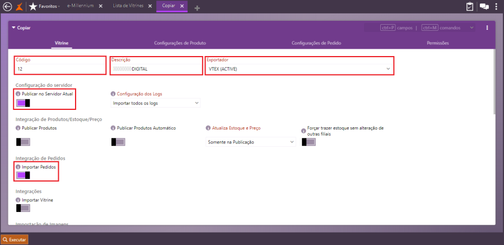Open the Importar todos os logs dropdown
Image resolution: width=504 pixels, height=245 pixels.
coord(155,103)
